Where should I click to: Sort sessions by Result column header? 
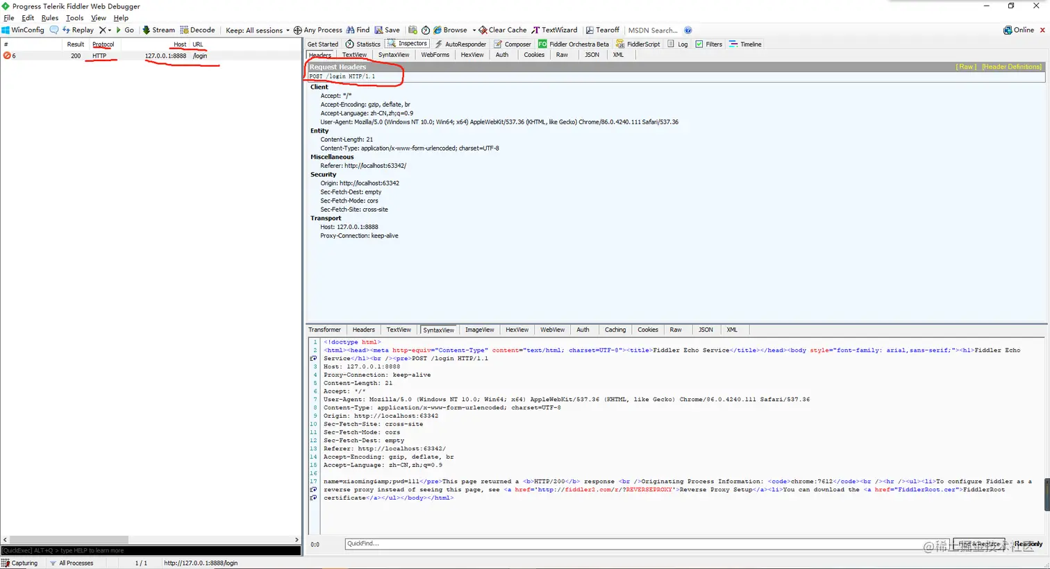point(75,44)
